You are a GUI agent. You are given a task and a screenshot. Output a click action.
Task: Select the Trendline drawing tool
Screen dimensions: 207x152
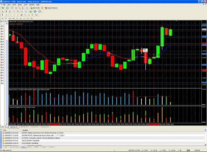[x=18, y=15]
